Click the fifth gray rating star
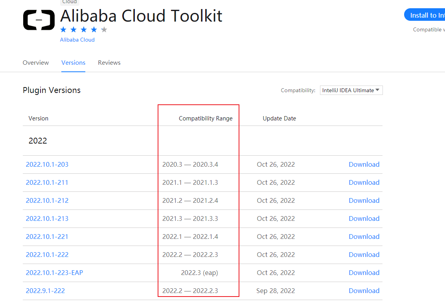This screenshot has height=304, width=445. (104, 29)
